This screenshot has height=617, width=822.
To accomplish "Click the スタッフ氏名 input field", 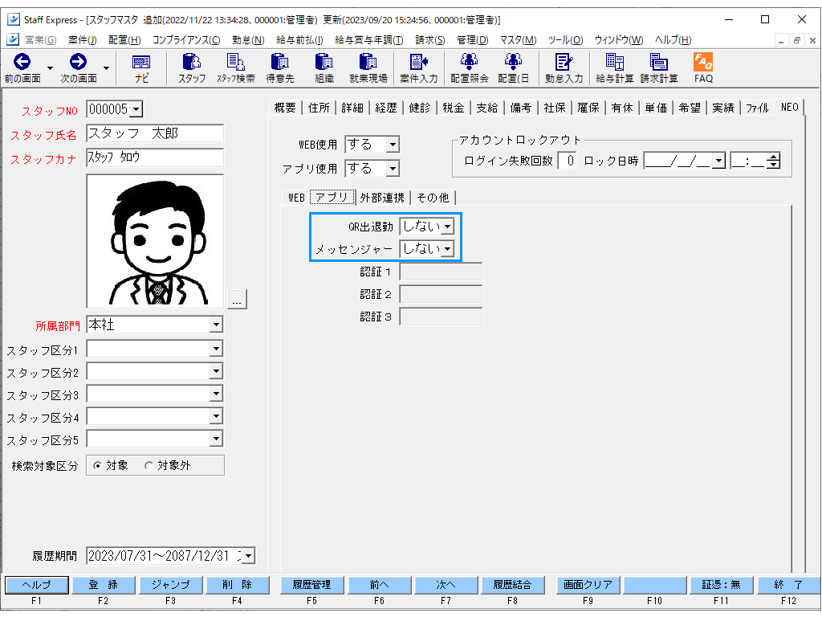I will click(x=155, y=133).
